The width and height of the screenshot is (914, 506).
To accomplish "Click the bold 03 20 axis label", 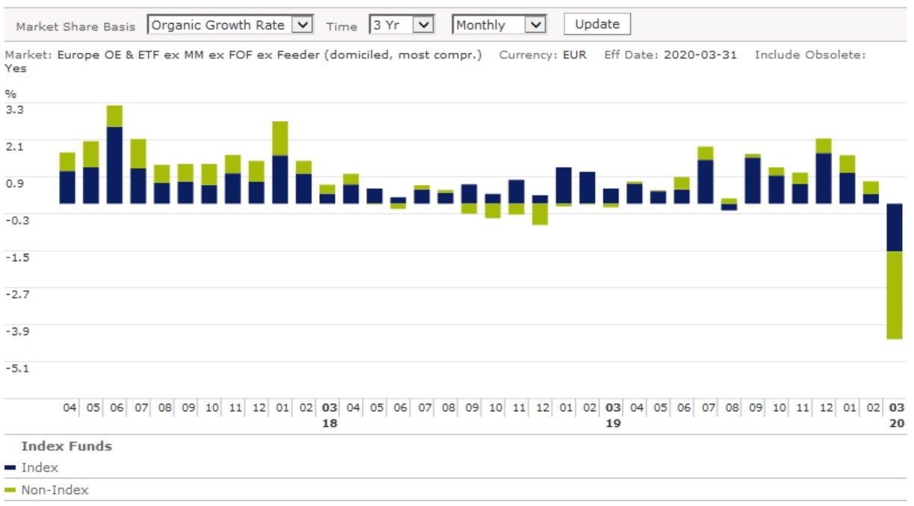I will [x=896, y=415].
